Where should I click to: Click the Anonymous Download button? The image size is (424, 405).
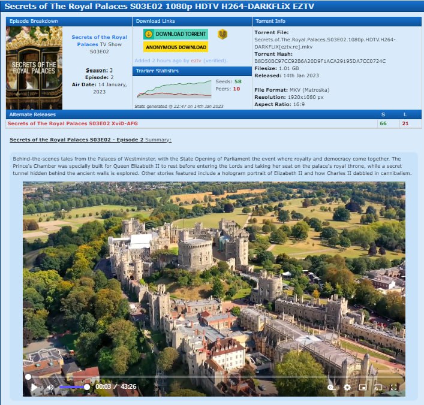coord(175,47)
